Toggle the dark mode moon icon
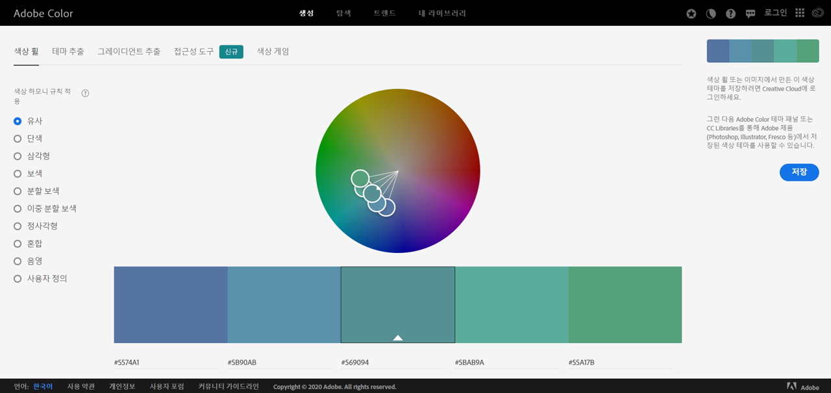 [711, 14]
